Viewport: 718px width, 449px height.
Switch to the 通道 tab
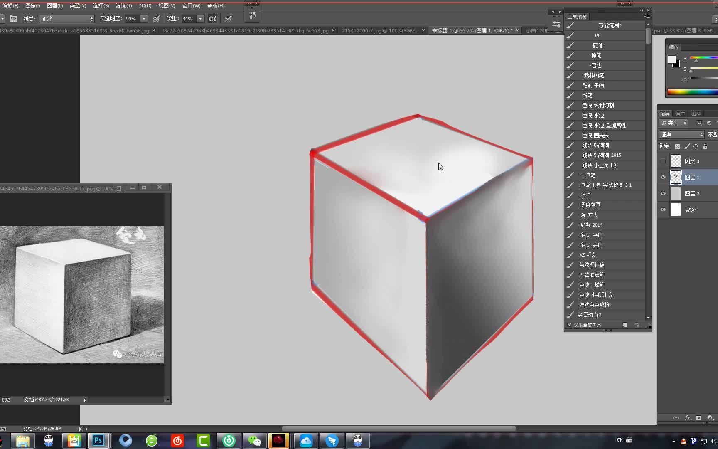pyautogui.click(x=680, y=114)
